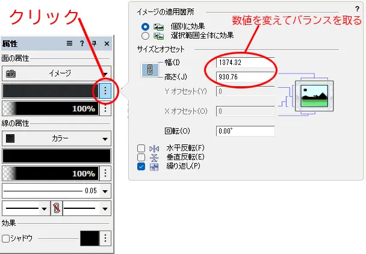Click the 幅(I) width input field

click(246, 62)
